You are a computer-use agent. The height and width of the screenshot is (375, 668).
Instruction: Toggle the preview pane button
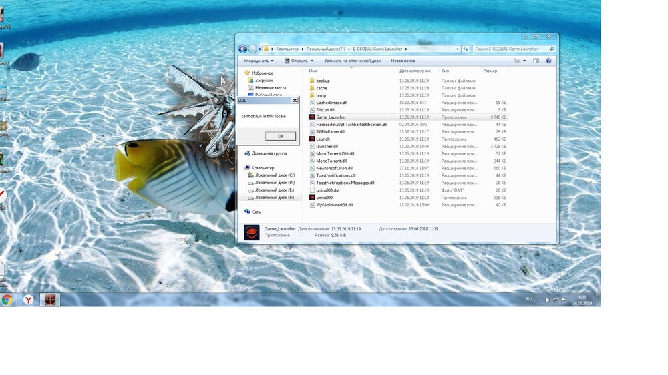536,61
